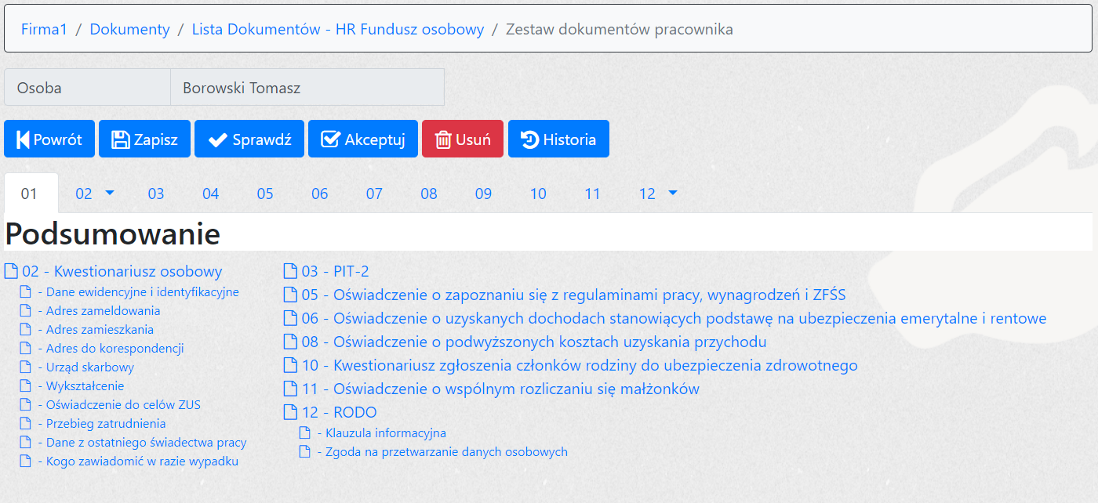
Task: Click the file icon beside 12 - RODO
Action: pyautogui.click(x=289, y=413)
